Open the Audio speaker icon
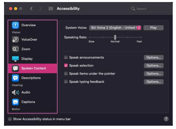 point(15,92)
